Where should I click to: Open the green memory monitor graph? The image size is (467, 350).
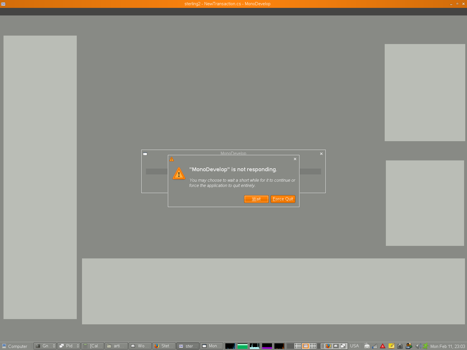(x=242, y=346)
